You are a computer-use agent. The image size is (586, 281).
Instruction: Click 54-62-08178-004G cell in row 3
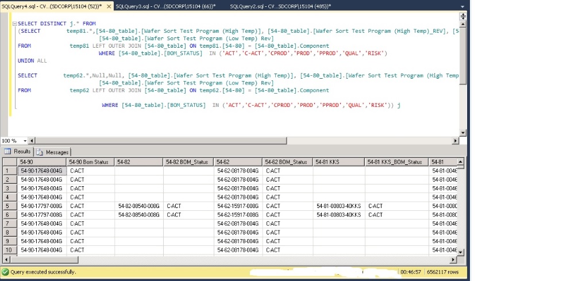tap(238, 188)
